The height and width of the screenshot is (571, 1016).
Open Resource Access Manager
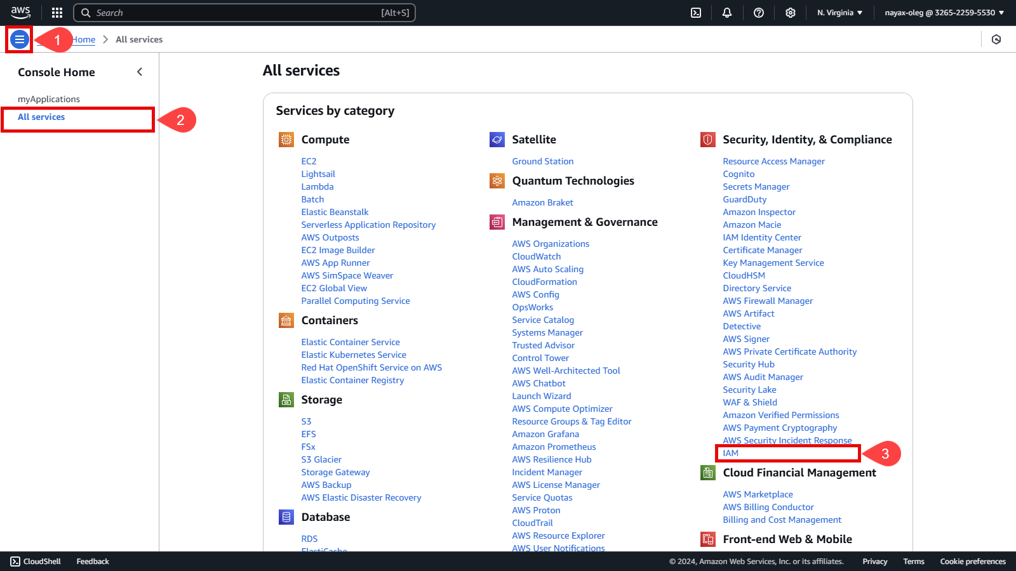[x=773, y=161]
